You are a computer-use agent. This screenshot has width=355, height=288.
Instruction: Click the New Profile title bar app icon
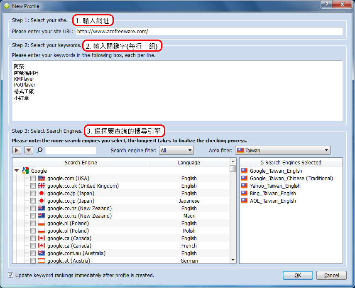(7, 6)
